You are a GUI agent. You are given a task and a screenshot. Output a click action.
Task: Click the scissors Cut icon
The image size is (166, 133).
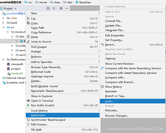28,18
